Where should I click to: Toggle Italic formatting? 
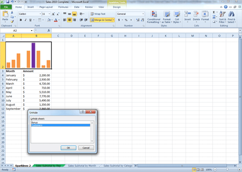click(x=26, y=20)
